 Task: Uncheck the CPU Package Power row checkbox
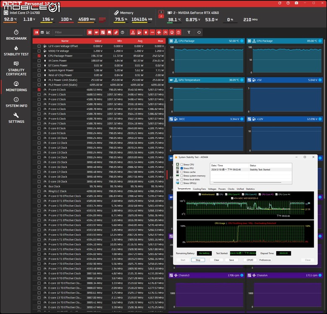point(39,56)
